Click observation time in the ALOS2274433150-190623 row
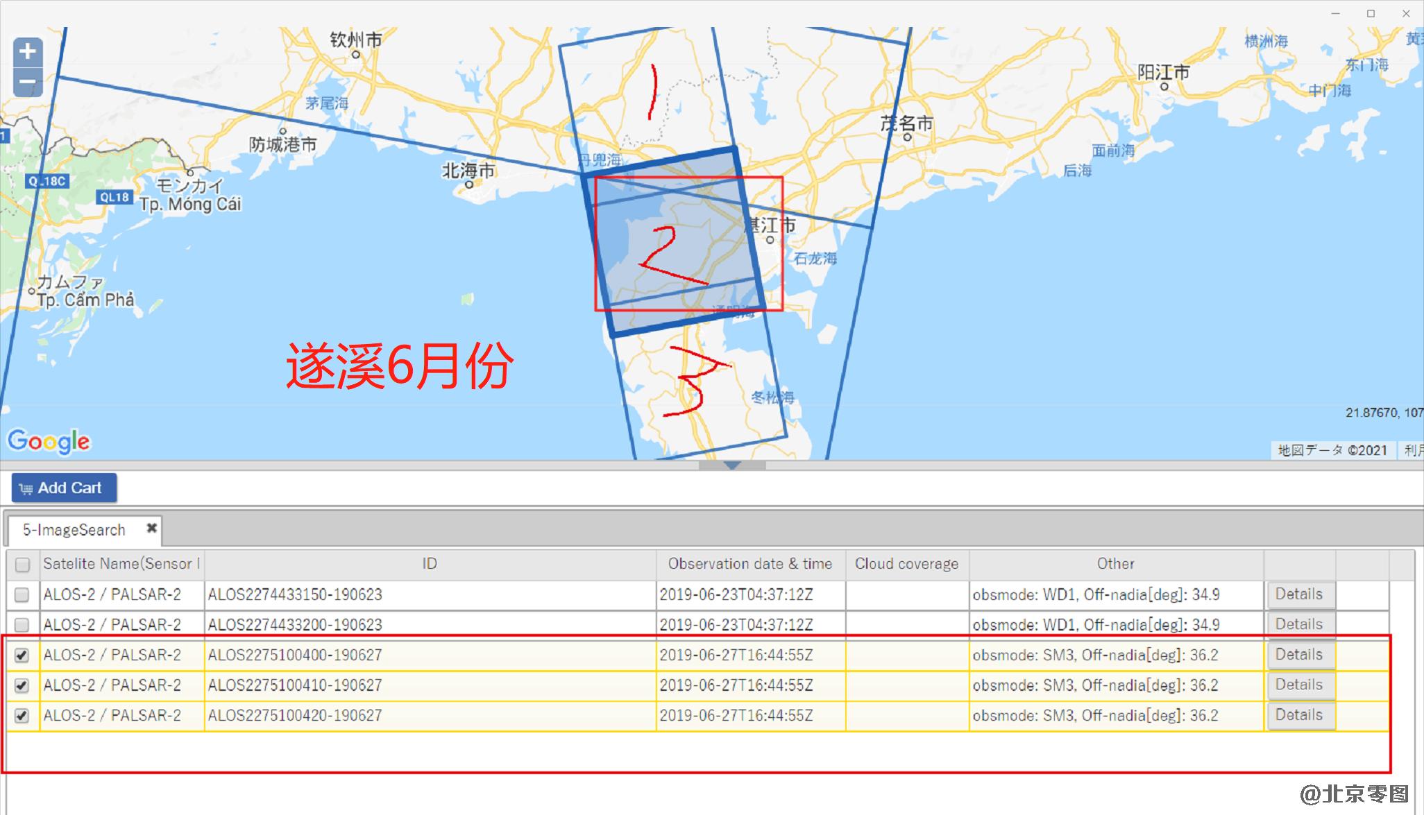Viewport: 1424px width, 815px height. (x=736, y=595)
